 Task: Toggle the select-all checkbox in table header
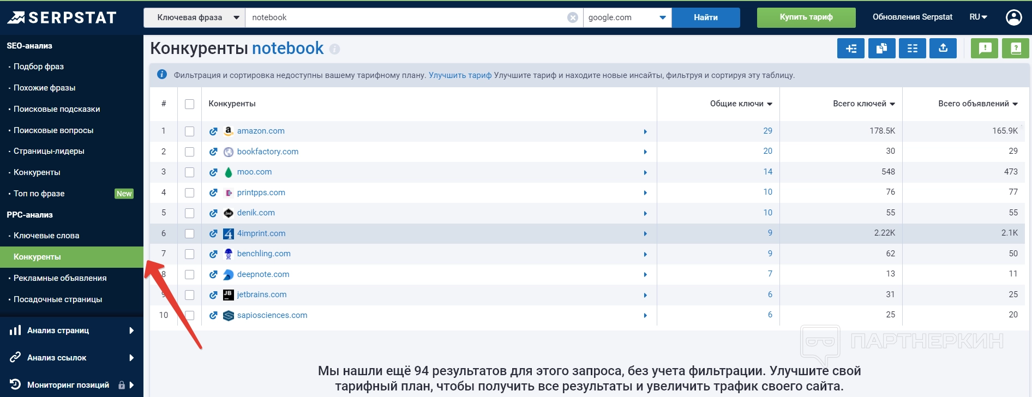click(x=189, y=104)
